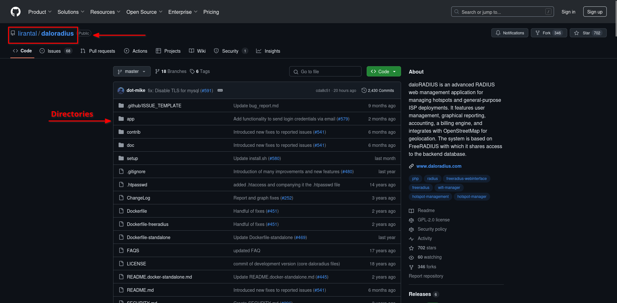
Task: Switch to the Insights tab
Action: point(268,51)
